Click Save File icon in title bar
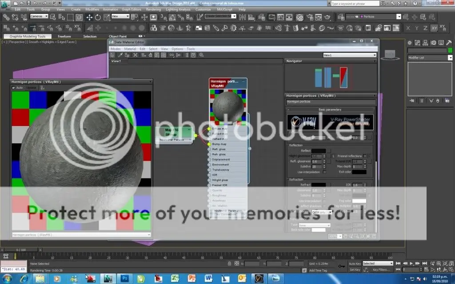Screen dimensions: 455x284 [x=28, y=3]
